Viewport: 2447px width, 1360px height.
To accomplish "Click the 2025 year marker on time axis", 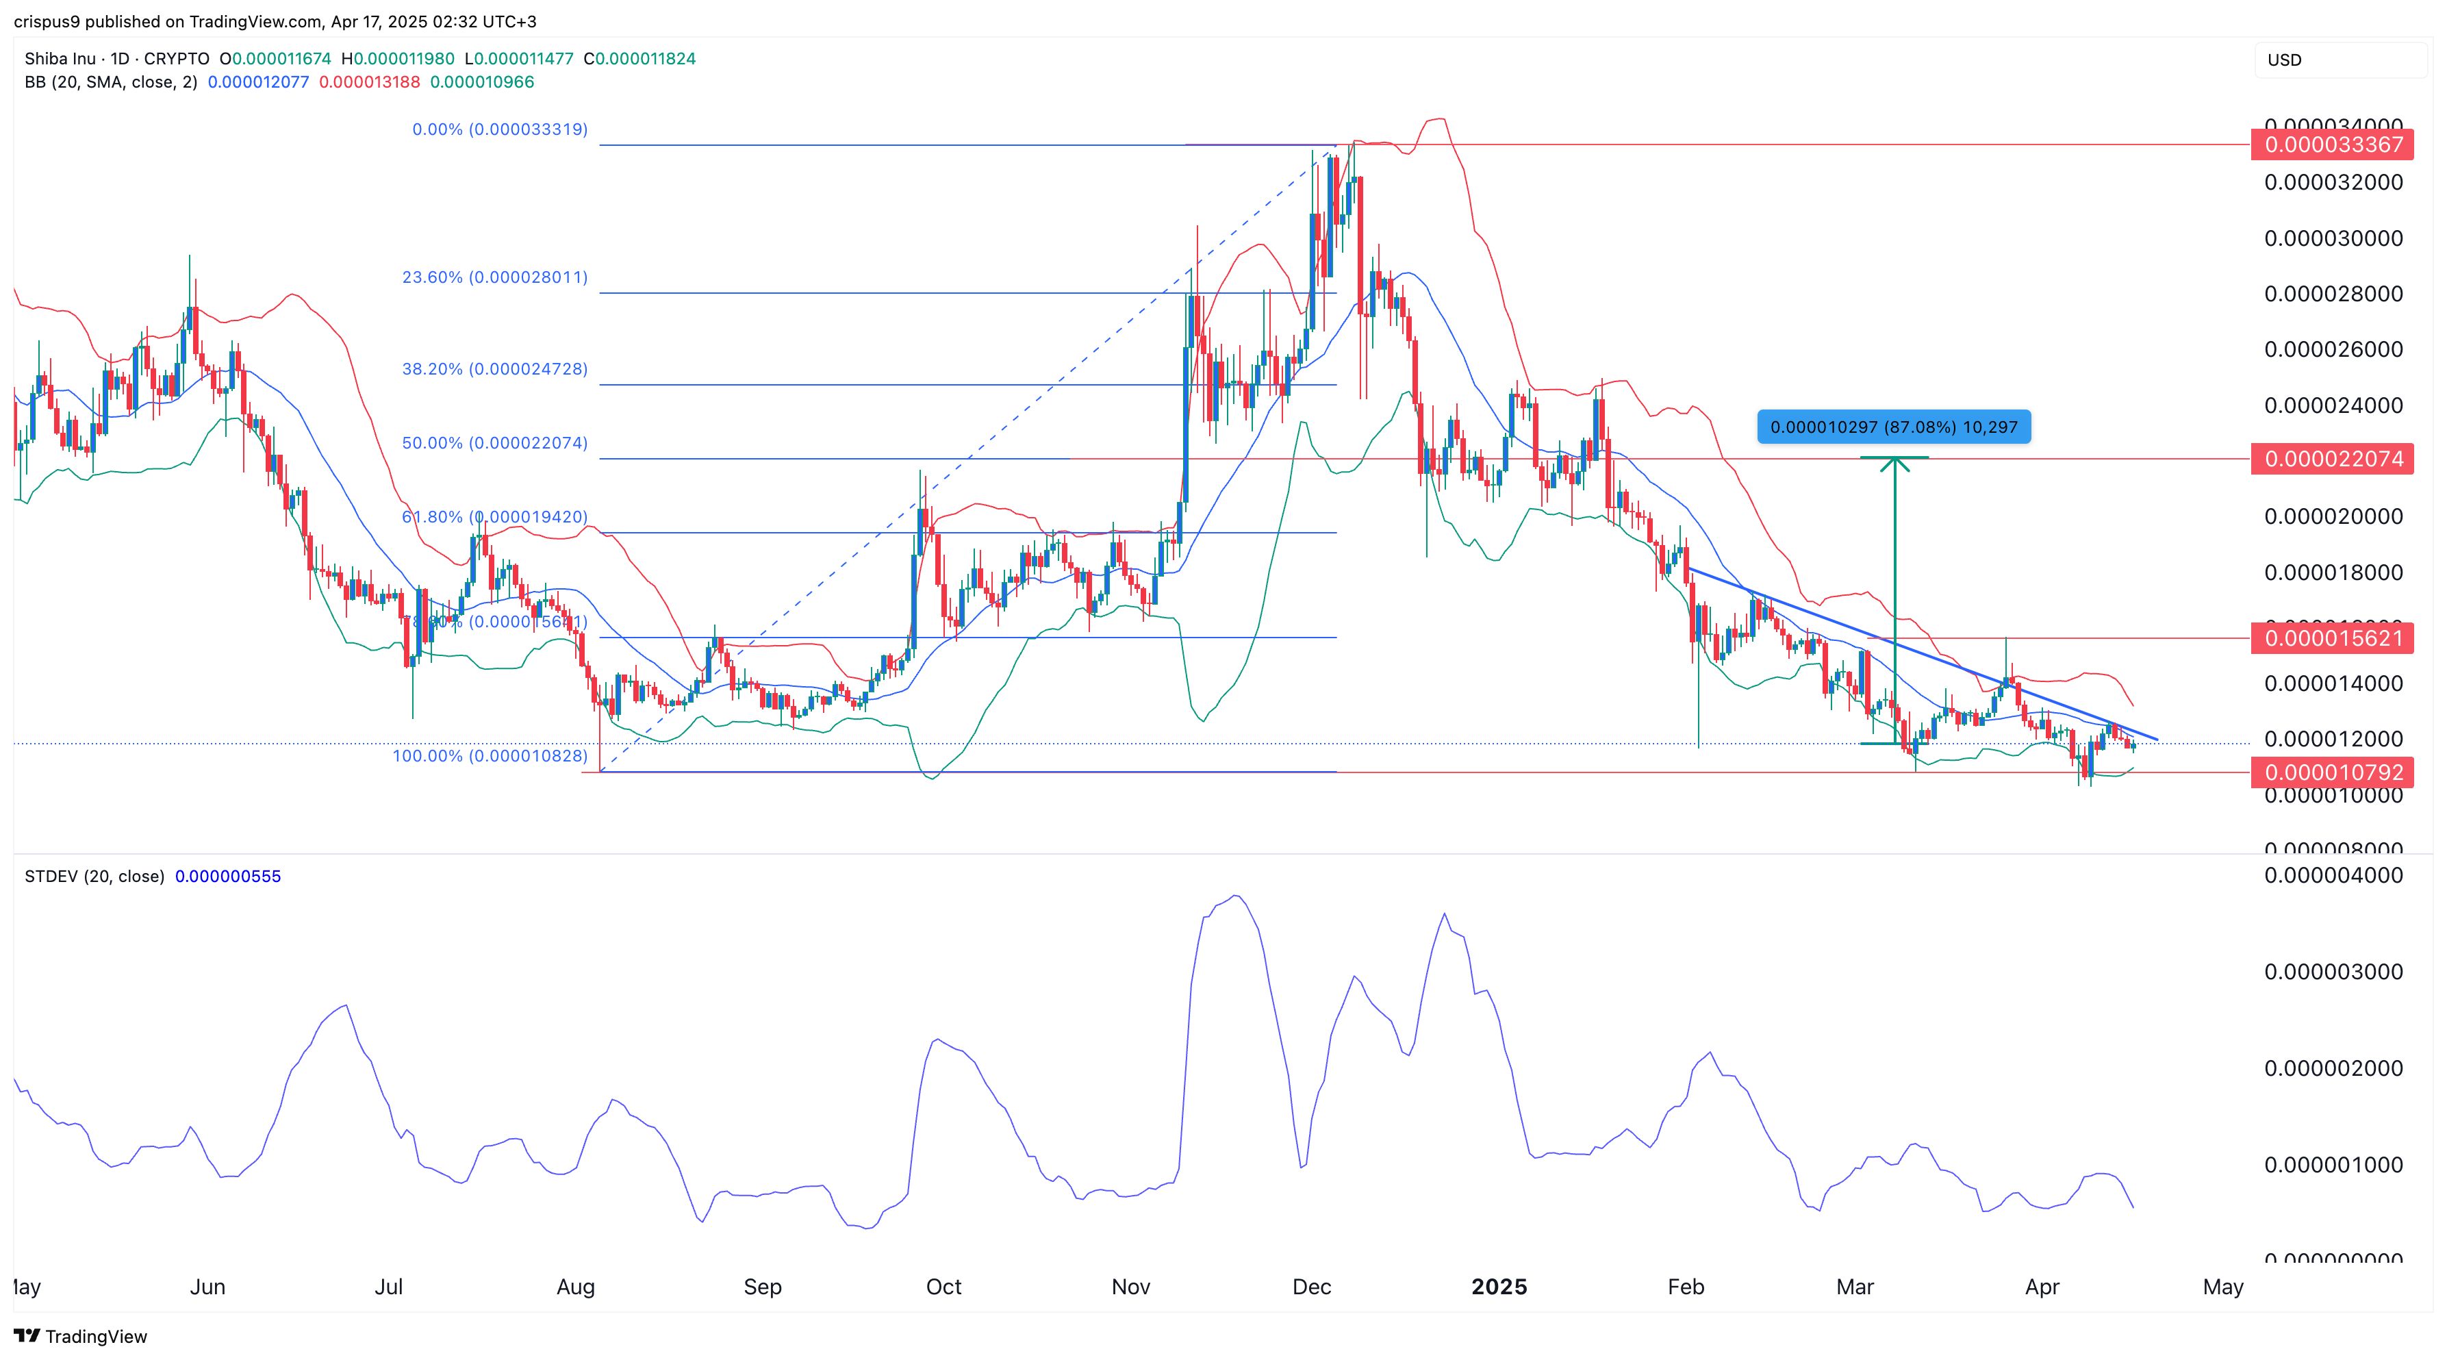I will point(1499,1287).
